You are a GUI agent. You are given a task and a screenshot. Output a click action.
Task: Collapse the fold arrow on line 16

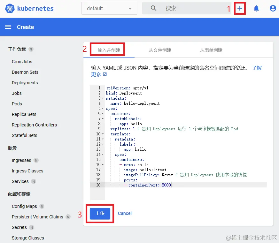tap(103, 165)
